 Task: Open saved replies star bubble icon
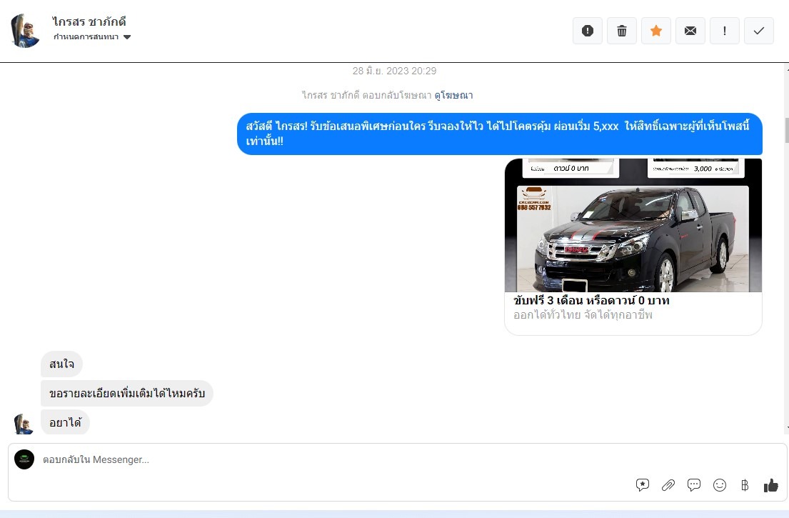[643, 486]
